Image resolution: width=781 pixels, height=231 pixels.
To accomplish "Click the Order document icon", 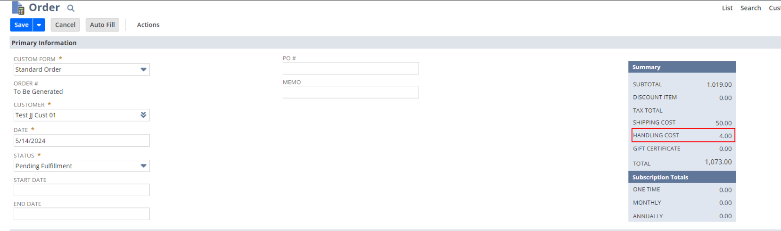I will pos(18,8).
